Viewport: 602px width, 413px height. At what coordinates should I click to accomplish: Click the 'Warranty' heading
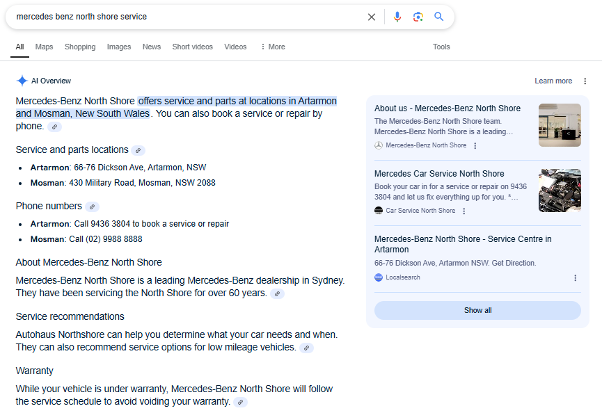tap(35, 371)
